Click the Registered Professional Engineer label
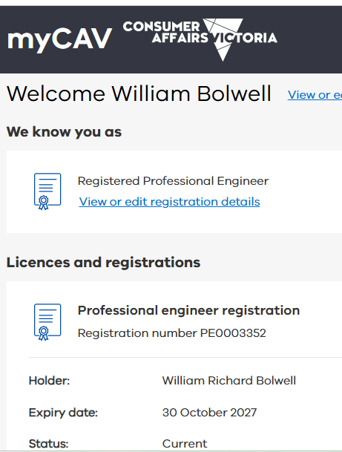Screen dimensions: 342x452 click(x=173, y=181)
